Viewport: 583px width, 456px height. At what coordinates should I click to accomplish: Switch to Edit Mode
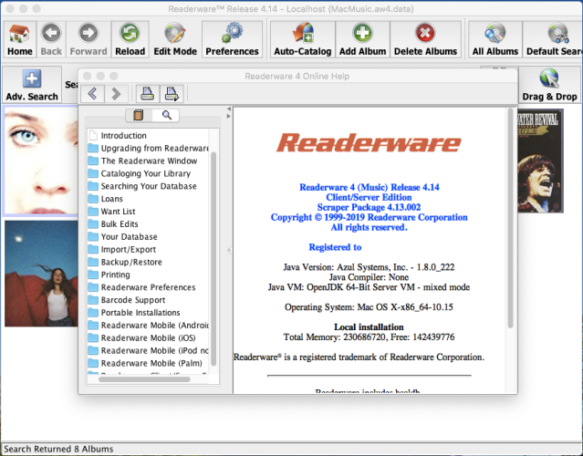click(x=175, y=39)
